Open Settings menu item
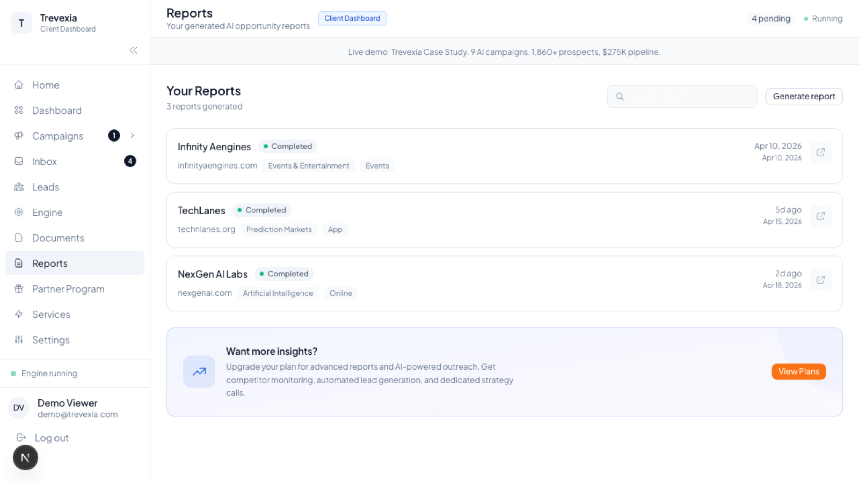 75,340
